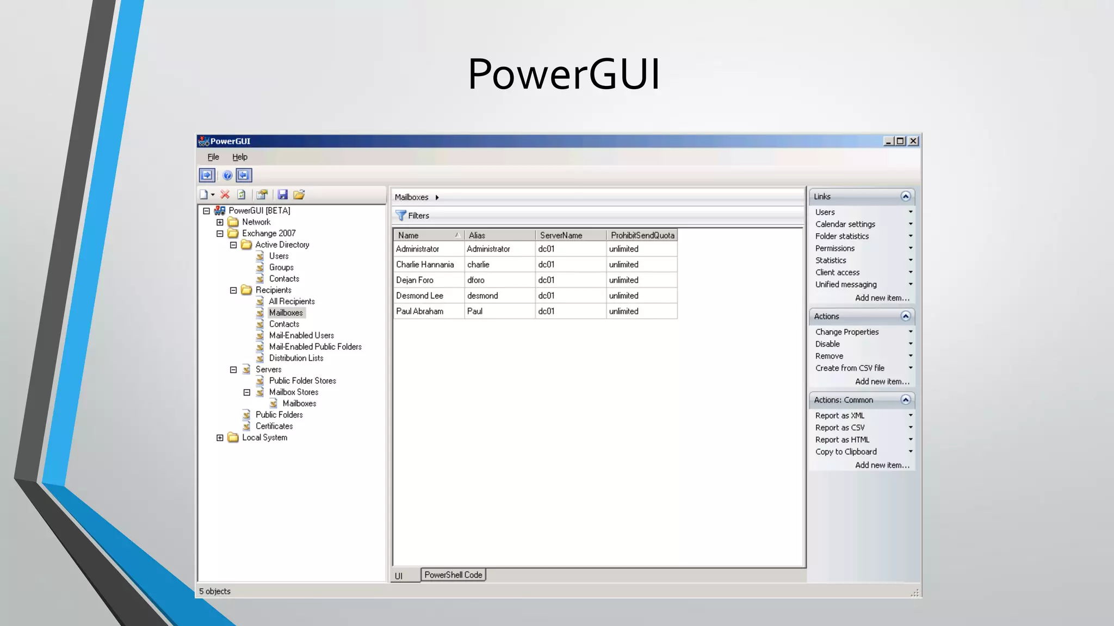Screen dimensions: 1114x626
Task: Click the Change Properties action
Action: coord(847,332)
